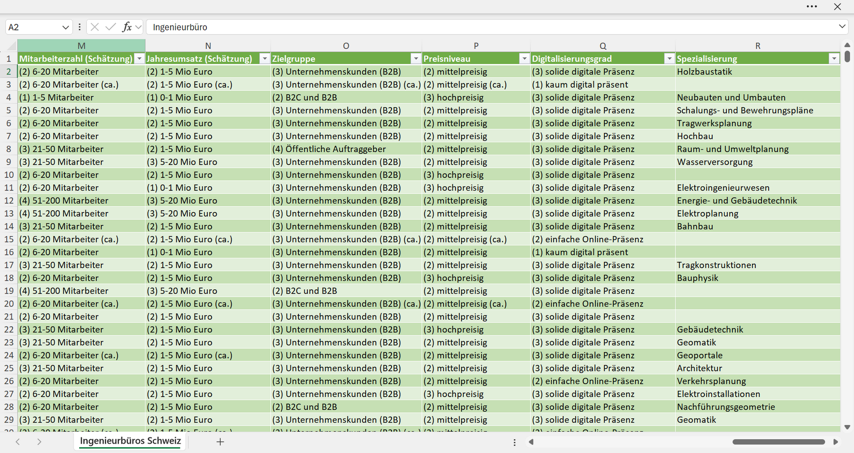The image size is (854, 453).
Task: Click horizontal scrollbar left arrow
Action: (x=531, y=442)
